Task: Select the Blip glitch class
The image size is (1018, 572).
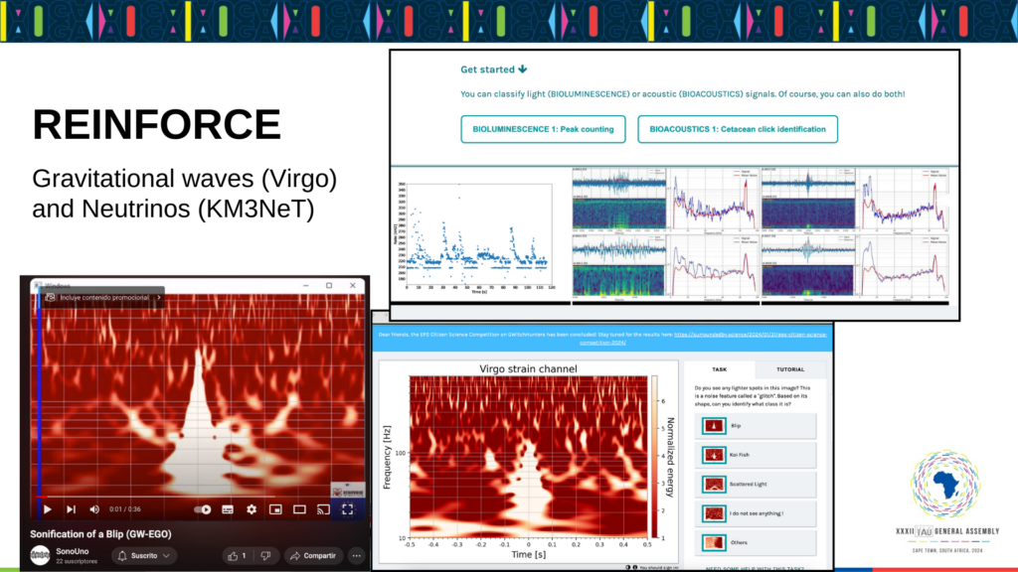Action: (x=756, y=426)
